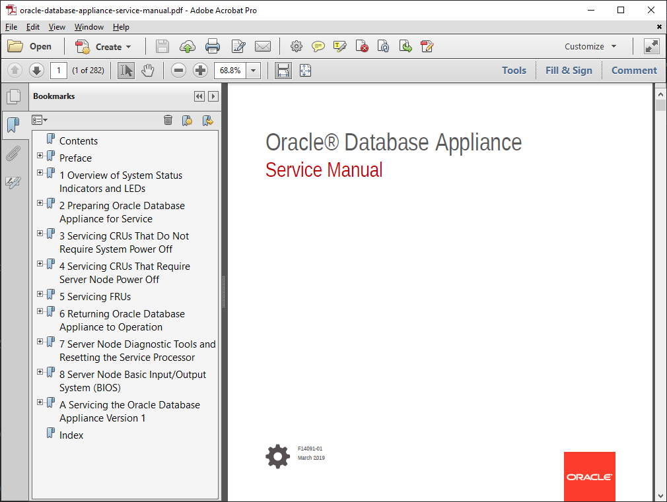The image size is (667, 502).
Task: Click the Delete Pages icon
Action: tap(362, 46)
